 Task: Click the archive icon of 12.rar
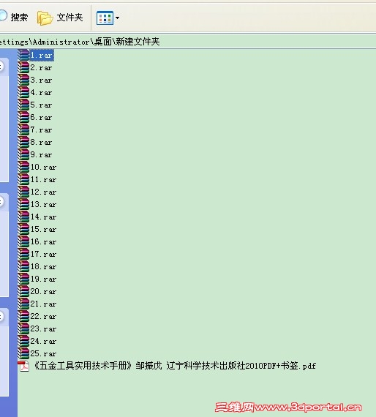tap(23, 192)
